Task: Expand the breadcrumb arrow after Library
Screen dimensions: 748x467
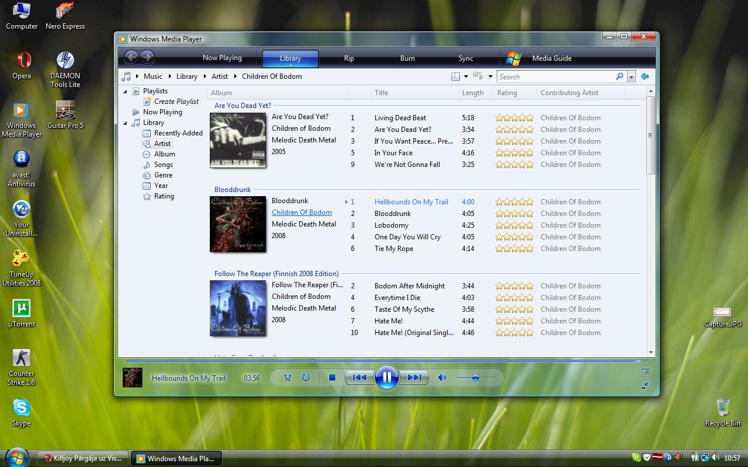Action: pyautogui.click(x=204, y=76)
